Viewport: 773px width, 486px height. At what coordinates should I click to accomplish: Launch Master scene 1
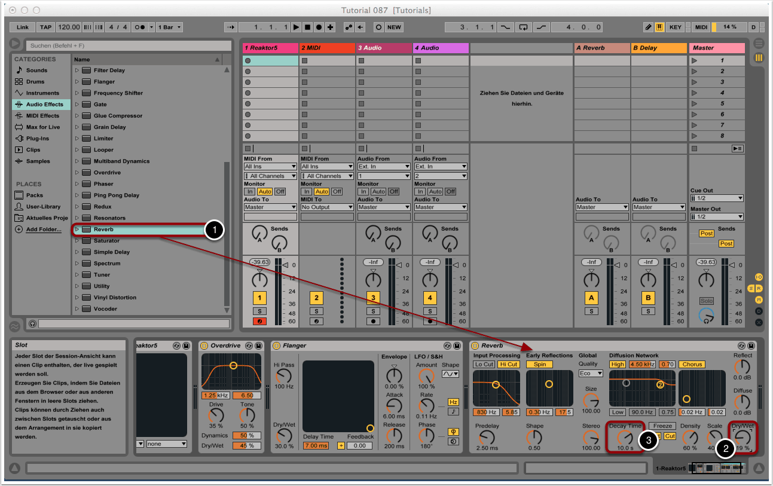tap(694, 60)
